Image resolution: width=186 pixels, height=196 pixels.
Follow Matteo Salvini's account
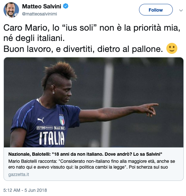(x=156, y=10)
